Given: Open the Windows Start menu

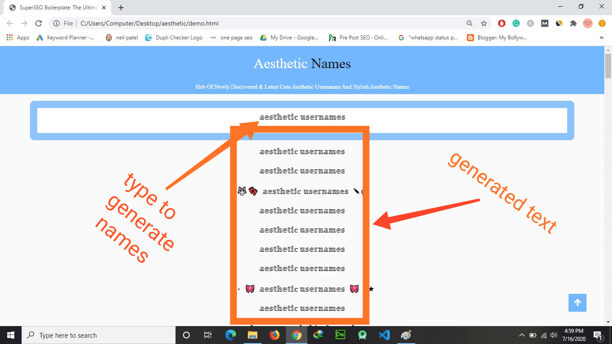Looking at the screenshot, I should coord(10,335).
